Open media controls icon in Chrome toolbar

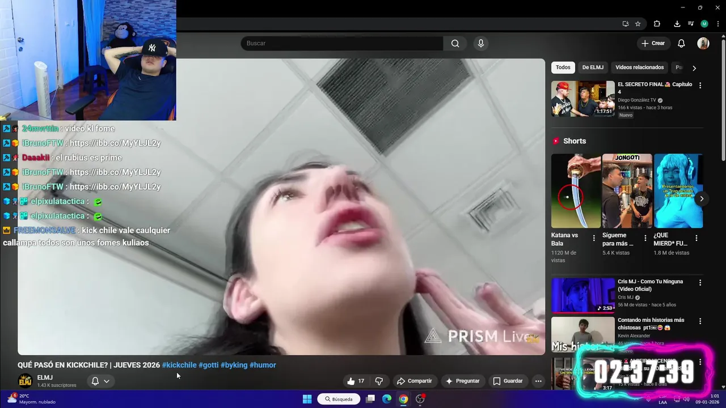(691, 24)
